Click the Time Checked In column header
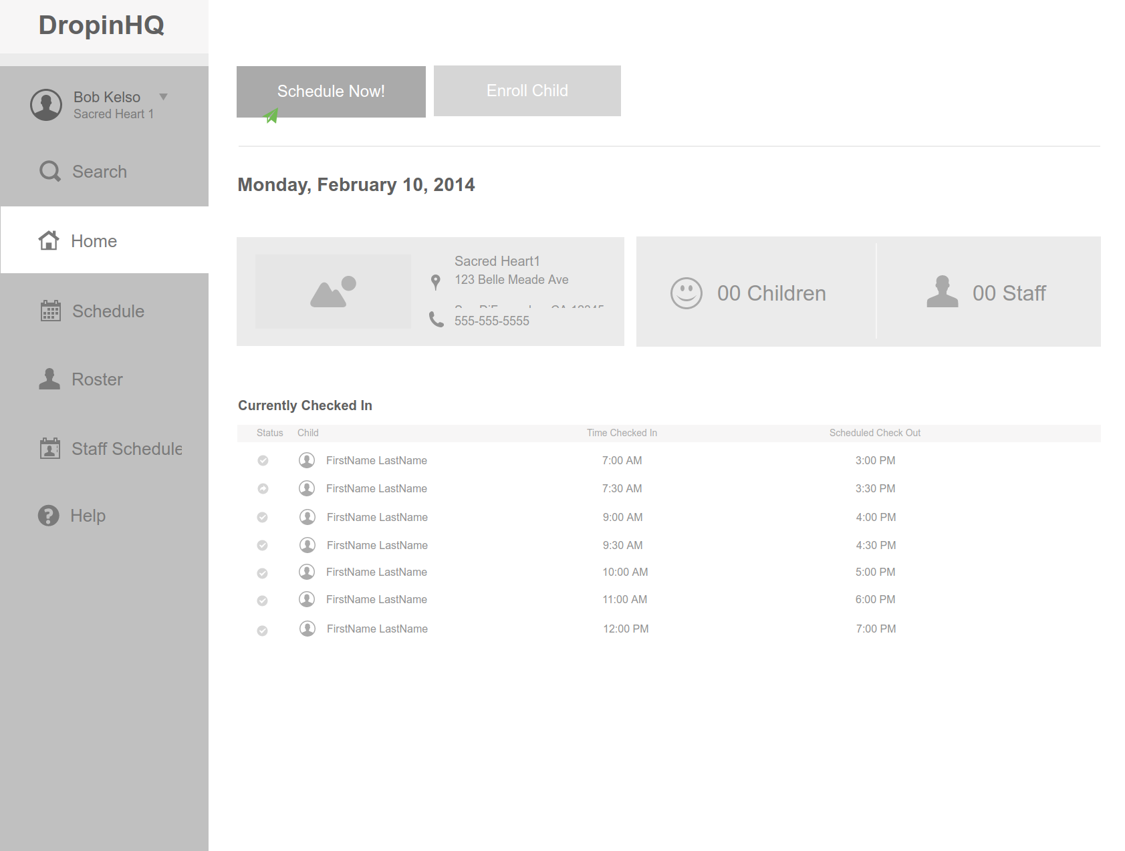1125x851 pixels. coord(622,433)
